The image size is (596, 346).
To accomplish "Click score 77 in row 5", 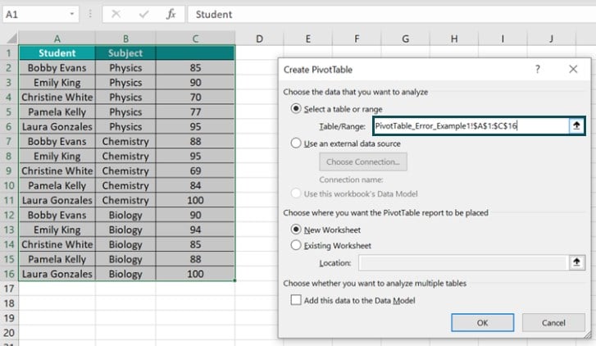I will 195,112.
